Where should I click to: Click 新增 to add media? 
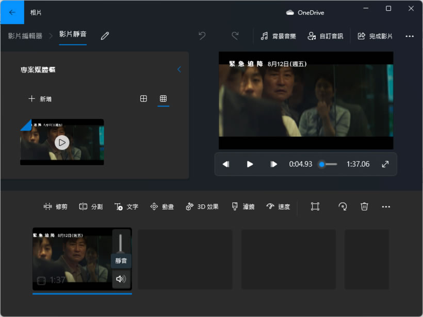[40, 99]
